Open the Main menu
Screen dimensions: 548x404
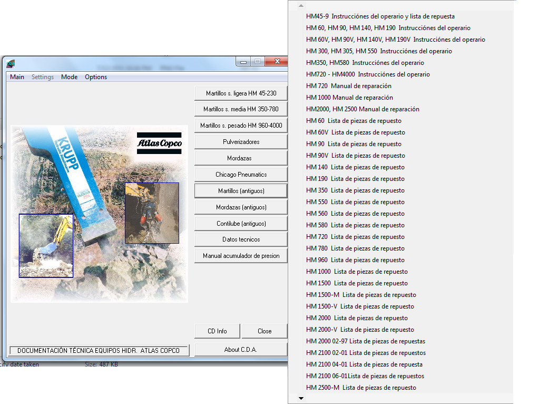point(17,77)
